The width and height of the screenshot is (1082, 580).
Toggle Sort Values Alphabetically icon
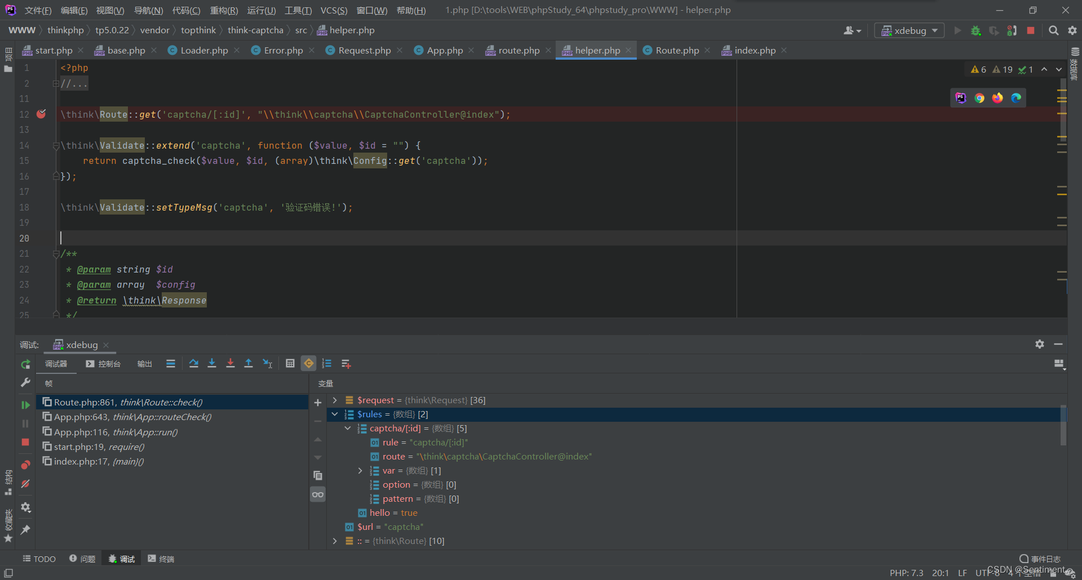point(327,364)
